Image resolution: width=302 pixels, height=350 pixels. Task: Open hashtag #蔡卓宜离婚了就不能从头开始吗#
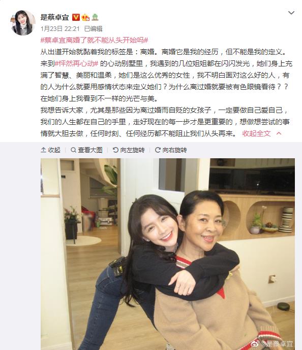click(94, 40)
